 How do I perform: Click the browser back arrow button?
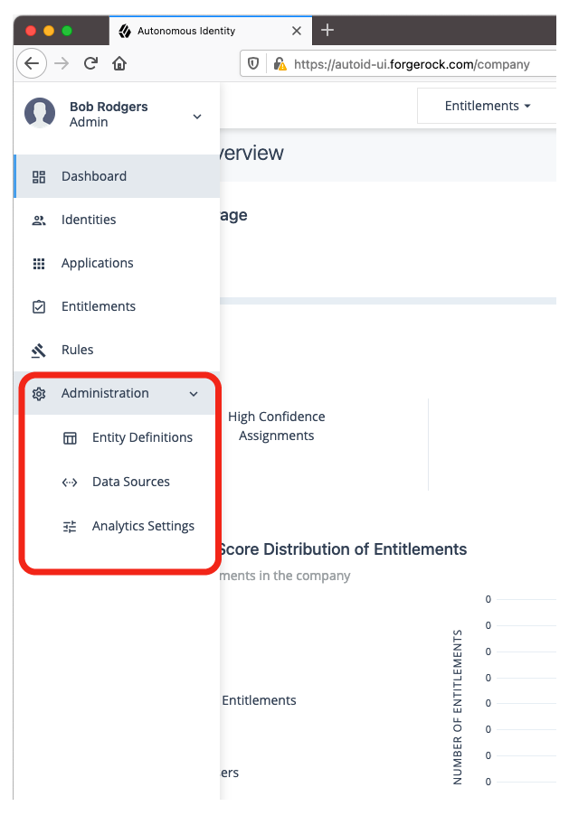click(32, 63)
